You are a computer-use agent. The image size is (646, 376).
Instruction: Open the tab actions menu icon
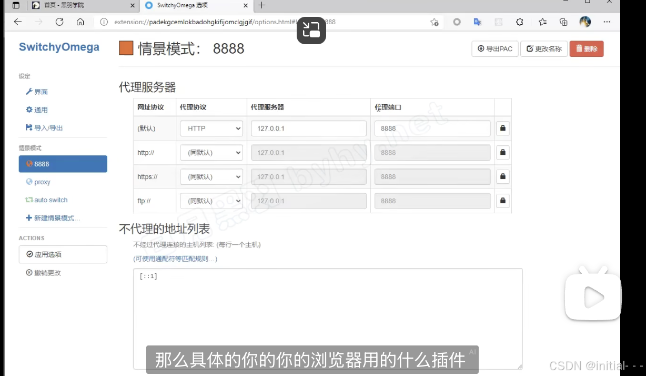[x=16, y=5]
